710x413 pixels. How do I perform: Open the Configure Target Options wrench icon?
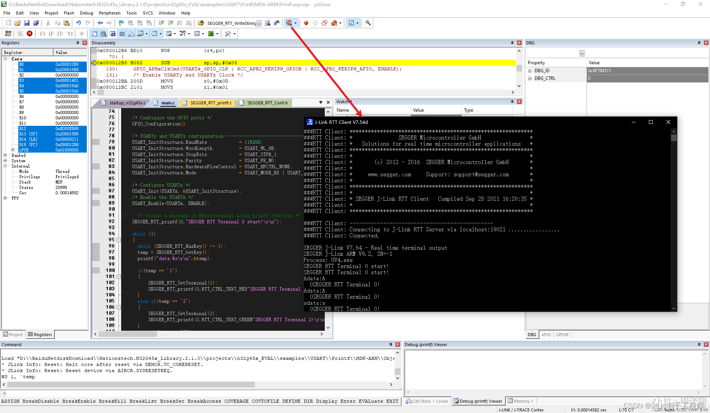tap(367, 23)
